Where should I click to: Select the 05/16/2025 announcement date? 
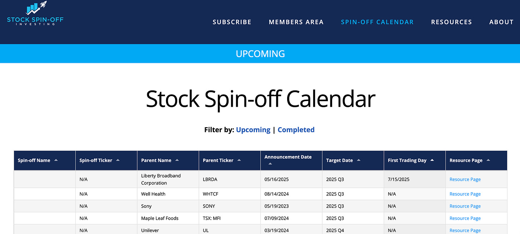coord(276,179)
